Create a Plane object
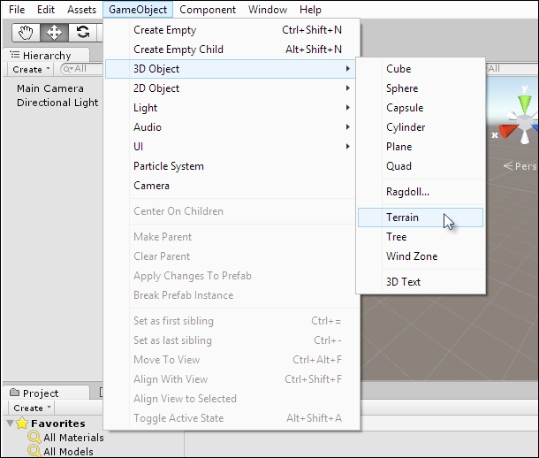539x458 pixels. pos(421,147)
